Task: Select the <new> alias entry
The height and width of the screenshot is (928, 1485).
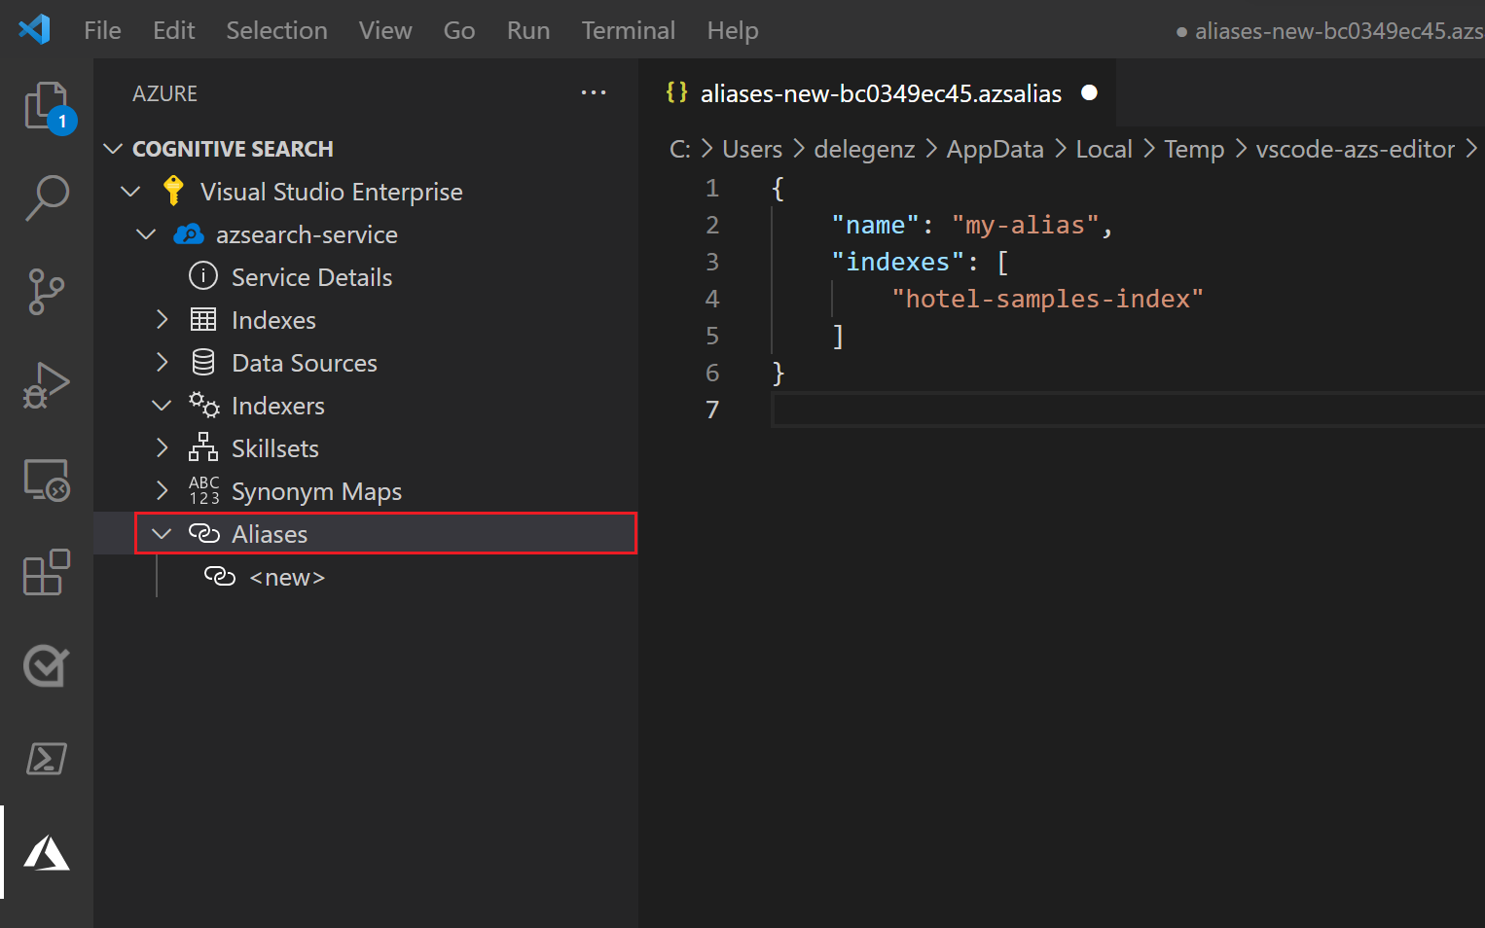Action: pos(286,576)
